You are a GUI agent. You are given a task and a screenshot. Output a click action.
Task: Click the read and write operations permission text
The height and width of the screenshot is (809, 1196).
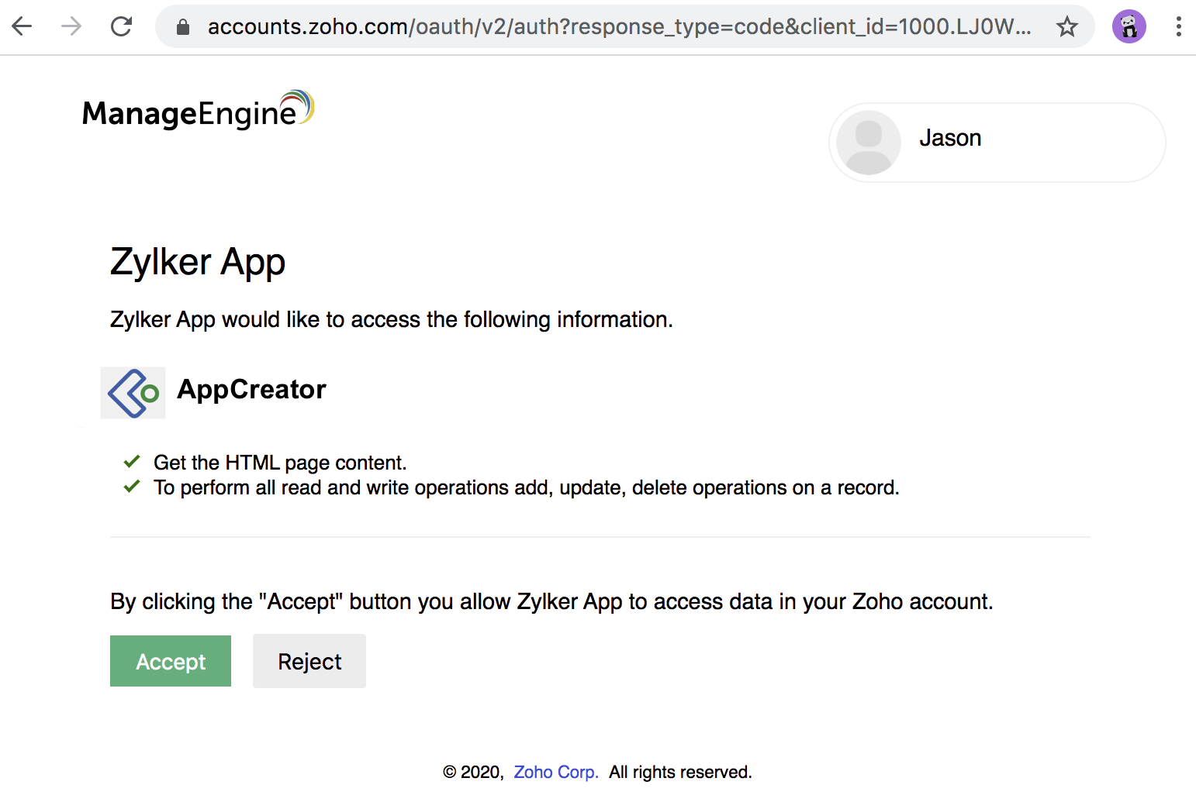pos(527,487)
